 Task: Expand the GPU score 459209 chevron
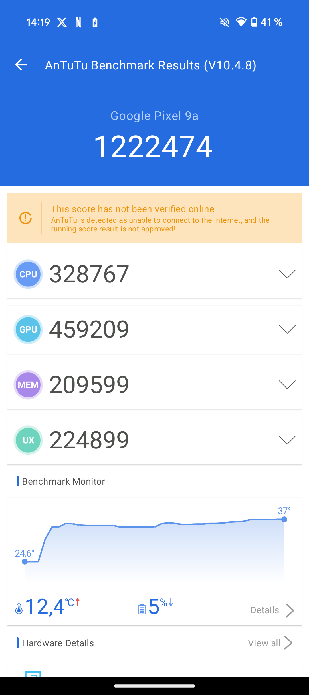coord(287,329)
